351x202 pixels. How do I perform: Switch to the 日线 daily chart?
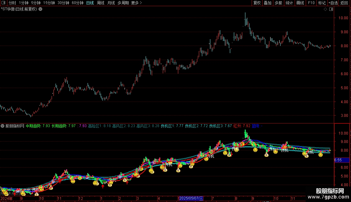pyautogui.click(x=90, y=3)
